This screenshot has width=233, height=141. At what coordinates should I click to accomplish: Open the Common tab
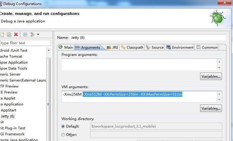coord(207,47)
